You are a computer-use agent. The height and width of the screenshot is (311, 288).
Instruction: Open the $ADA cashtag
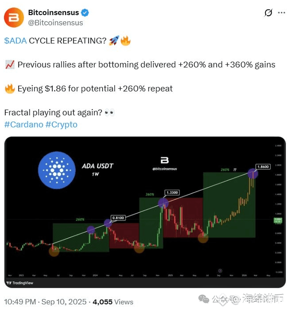pos(16,41)
